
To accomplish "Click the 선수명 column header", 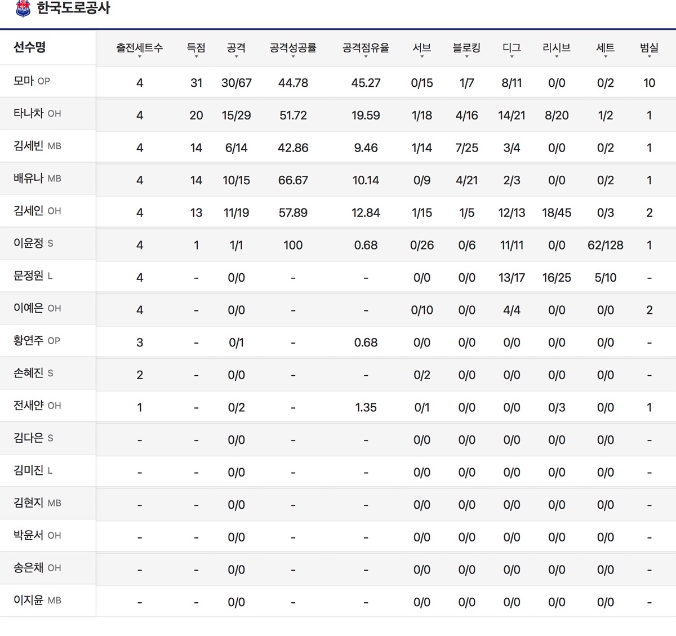I will point(30,47).
